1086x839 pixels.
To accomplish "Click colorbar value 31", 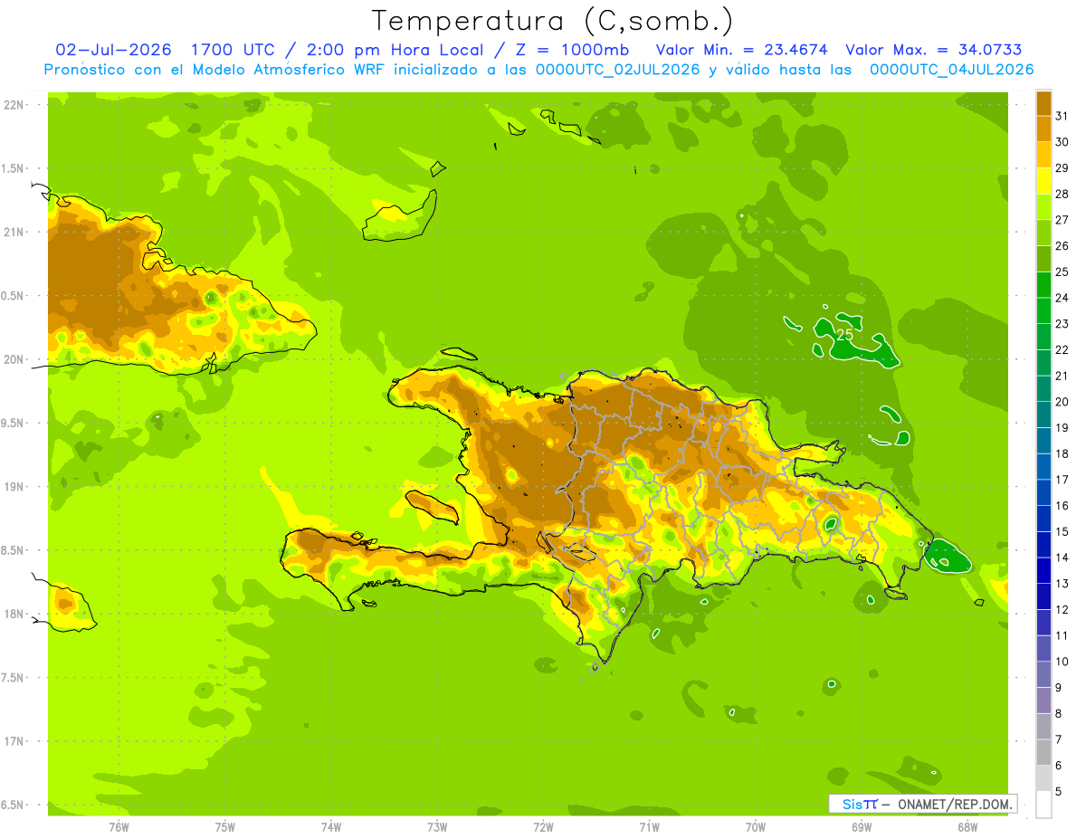I will point(1062,115).
